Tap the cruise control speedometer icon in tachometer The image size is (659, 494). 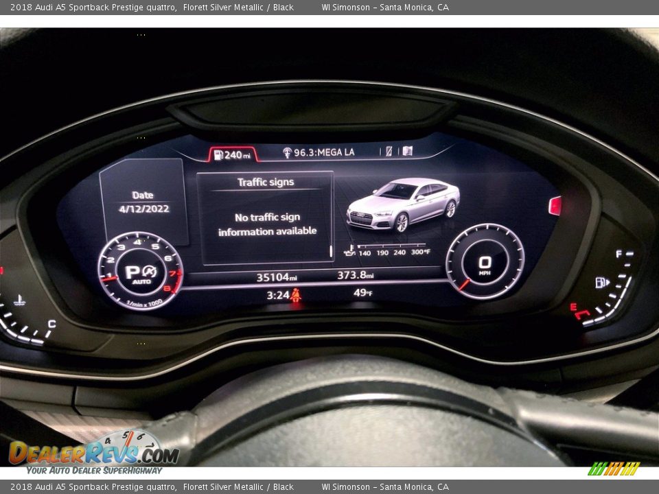(x=150, y=272)
